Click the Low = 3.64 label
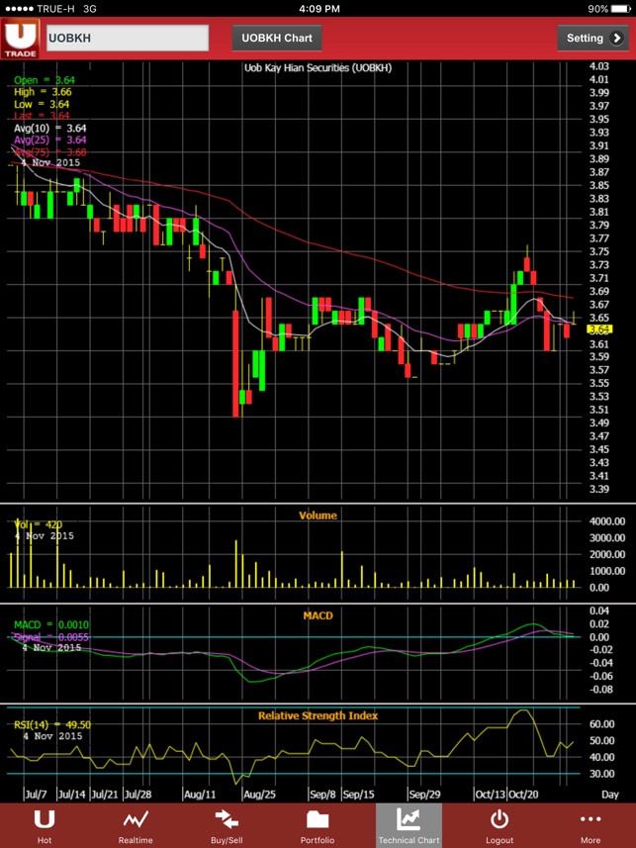The height and width of the screenshot is (848, 636). click(42, 104)
